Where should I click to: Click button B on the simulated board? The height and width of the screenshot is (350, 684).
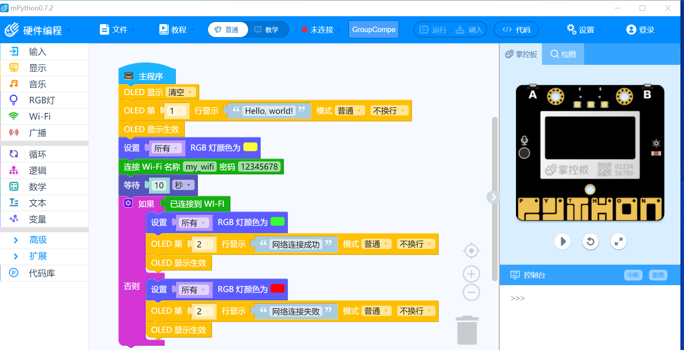click(x=647, y=95)
